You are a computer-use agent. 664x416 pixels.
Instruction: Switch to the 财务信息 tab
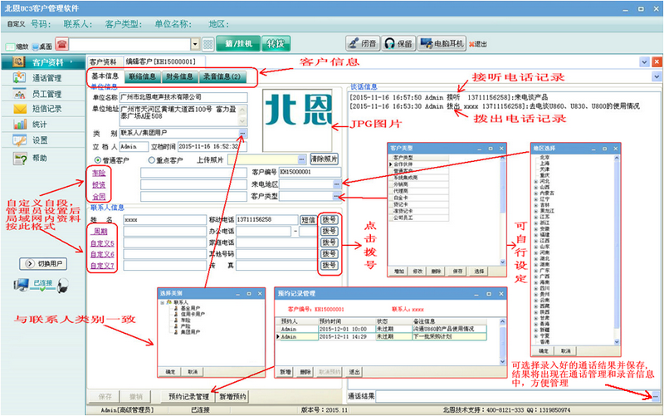179,76
